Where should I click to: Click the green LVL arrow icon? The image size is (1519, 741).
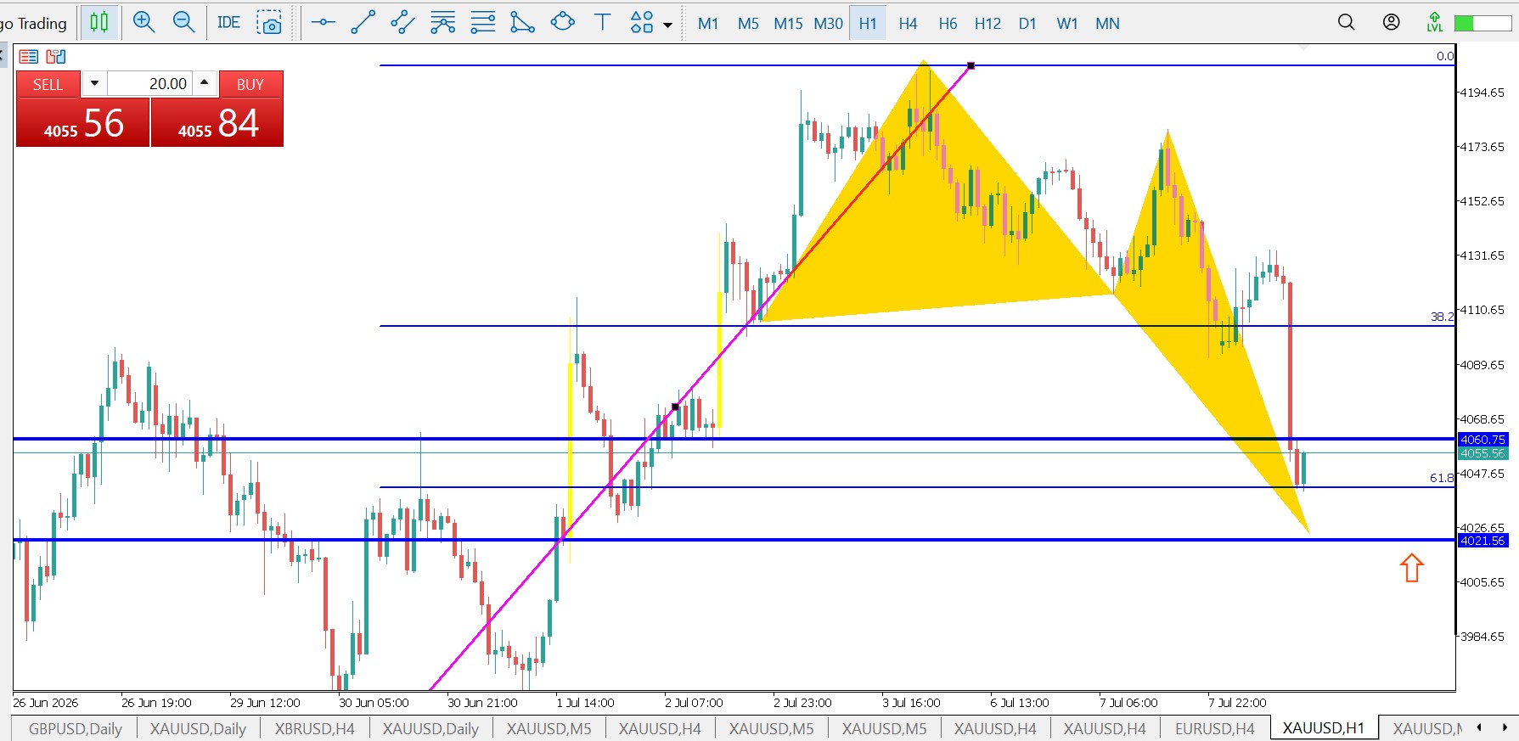[1435, 23]
